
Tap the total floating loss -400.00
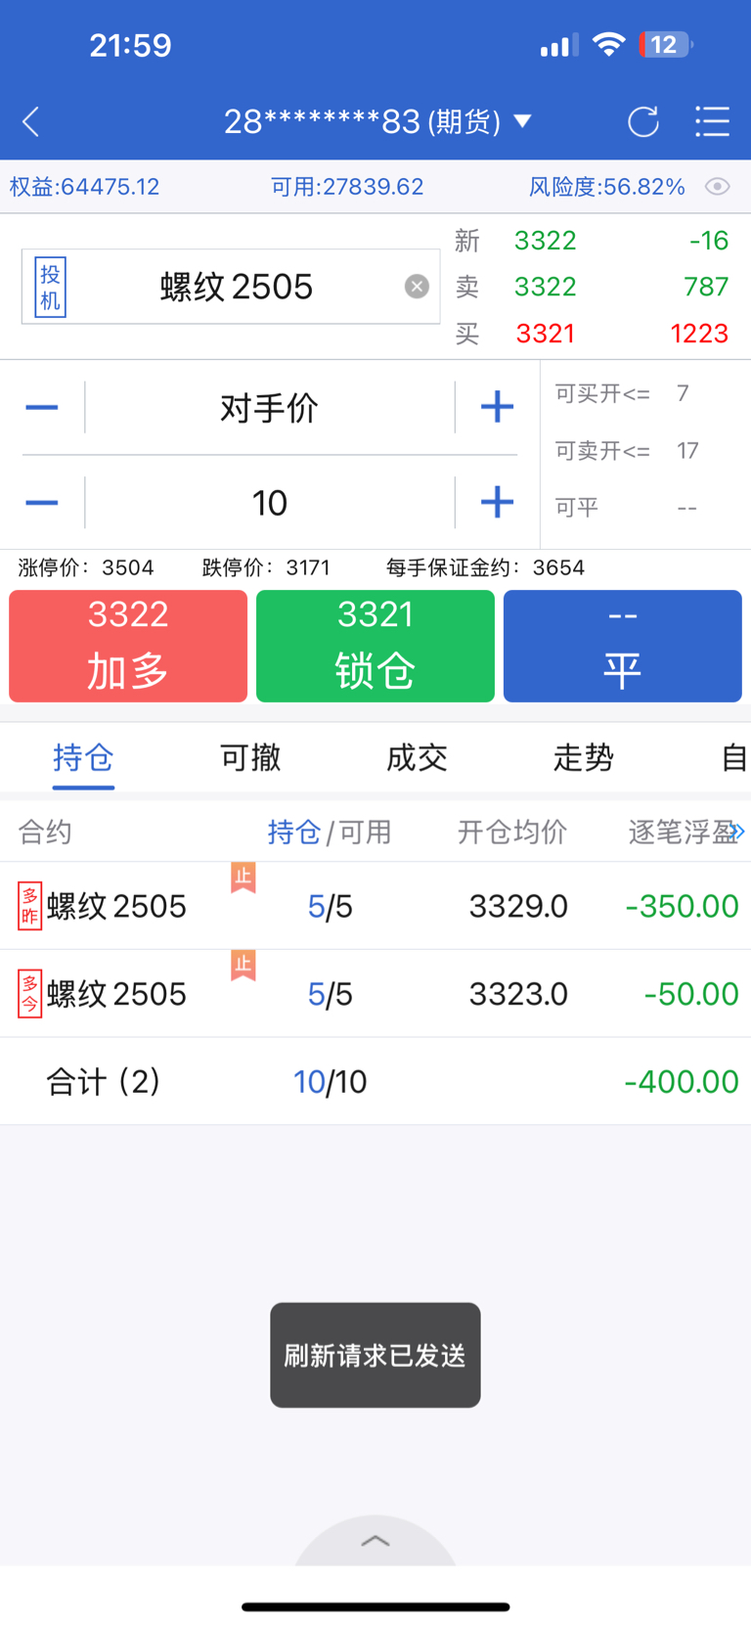(682, 1081)
